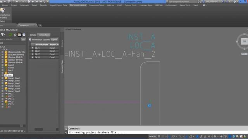Click the first annotation visibility status icon
The height and width of the screenshot is (139, 248).
tap(197, 136)
